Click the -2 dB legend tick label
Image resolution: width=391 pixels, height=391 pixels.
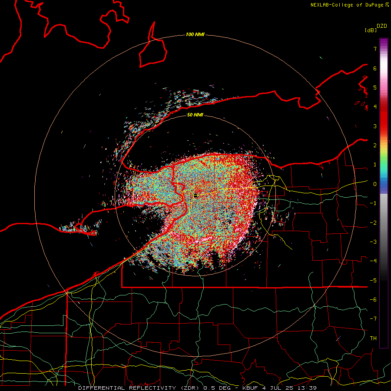point(373,223)
